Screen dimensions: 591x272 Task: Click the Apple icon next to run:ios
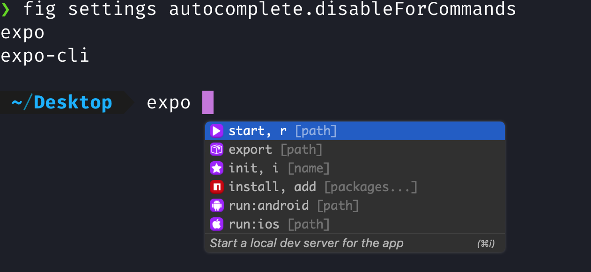(x=216, y=224)
